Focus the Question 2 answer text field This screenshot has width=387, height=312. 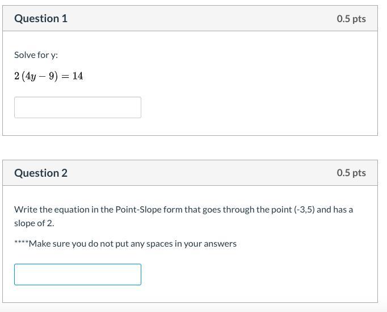pyautogui.click(x=77, y=274)
